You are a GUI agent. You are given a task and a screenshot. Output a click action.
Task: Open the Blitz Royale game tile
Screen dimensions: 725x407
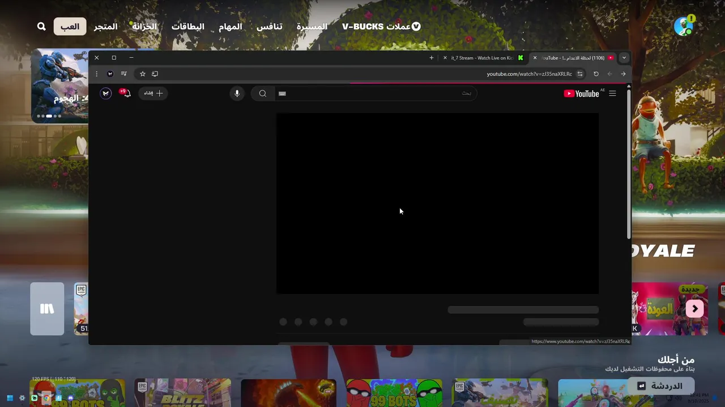[x=182, y=393]
